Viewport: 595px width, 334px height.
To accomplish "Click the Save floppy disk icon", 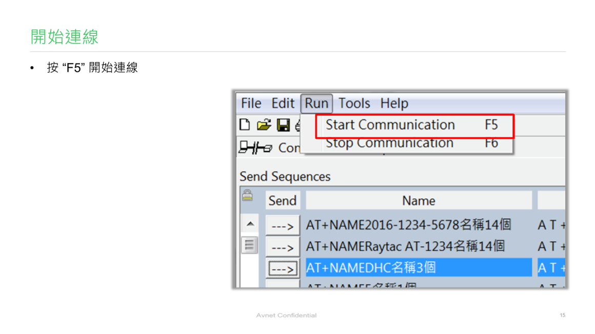I will [283, 124].
